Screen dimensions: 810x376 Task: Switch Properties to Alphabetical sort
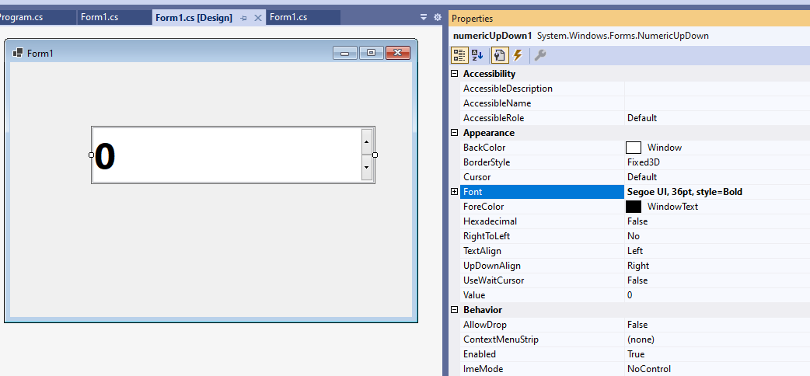pyautogui.click(x=477, y=55)
